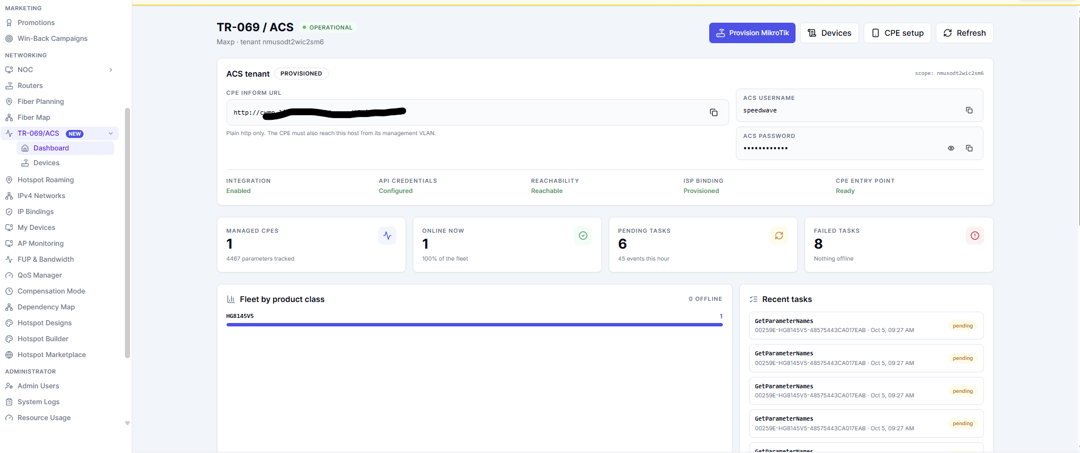
Task: Collapse the TR-069/ACS menu chevron
Action: (111, 133)
